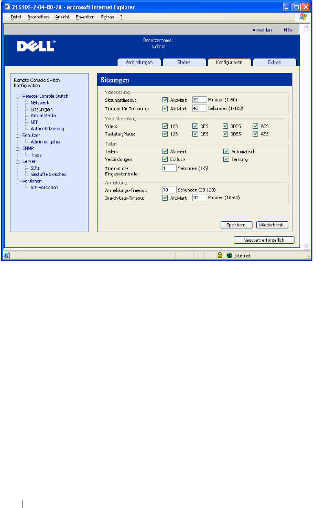Collapse the Benutzer tree node

18,136
